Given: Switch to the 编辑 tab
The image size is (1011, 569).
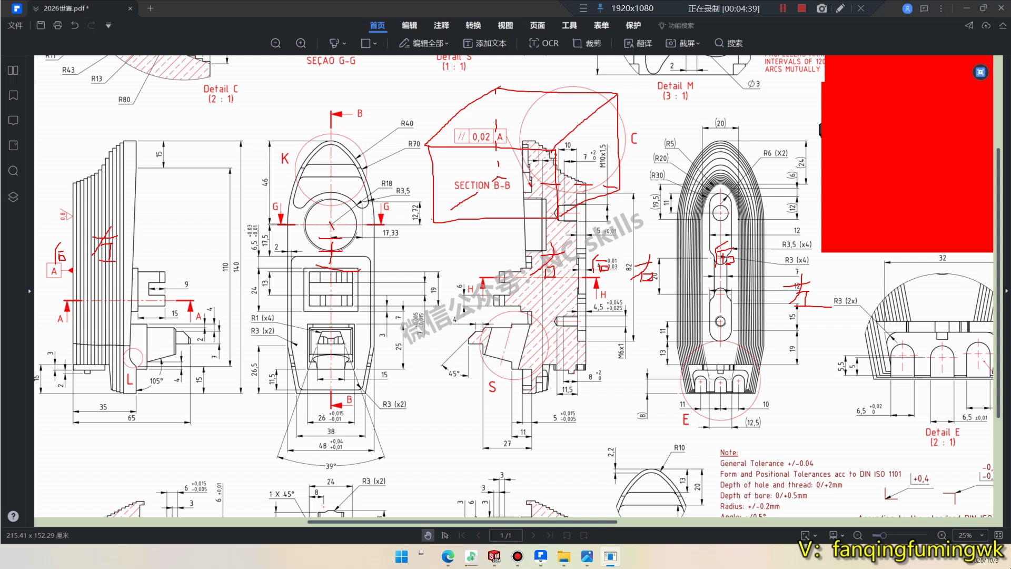Looking at the screenshot, I should (409, 25).
